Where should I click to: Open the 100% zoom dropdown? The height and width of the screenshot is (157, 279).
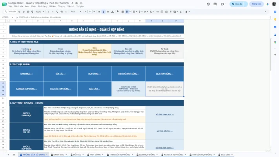(40, 12)
